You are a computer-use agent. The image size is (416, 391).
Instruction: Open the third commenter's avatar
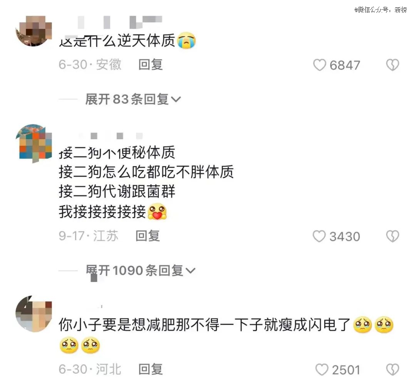(34, 314)
